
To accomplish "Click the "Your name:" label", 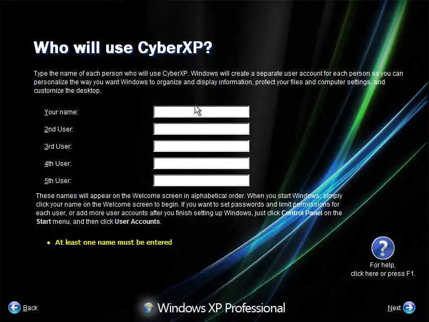I will [61, 112].
